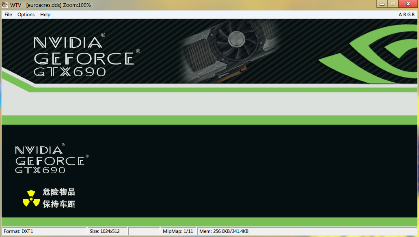Toggle the B blue channel
Viewport: 419px width, 237px height.
pos(413,15)
